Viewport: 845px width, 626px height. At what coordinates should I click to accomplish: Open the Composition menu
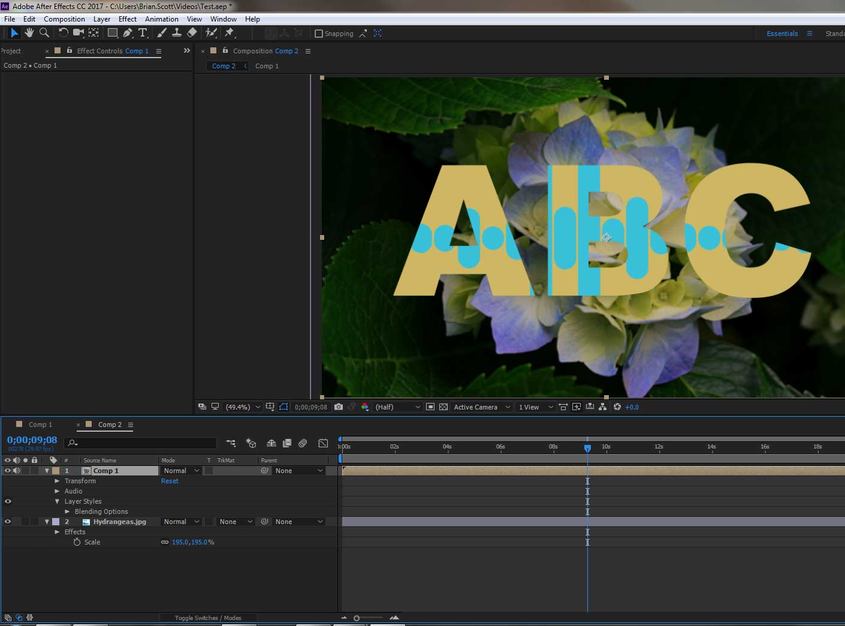tap(64, 19)
